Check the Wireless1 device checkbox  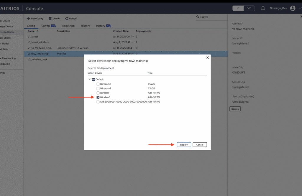tap(98, 93)
